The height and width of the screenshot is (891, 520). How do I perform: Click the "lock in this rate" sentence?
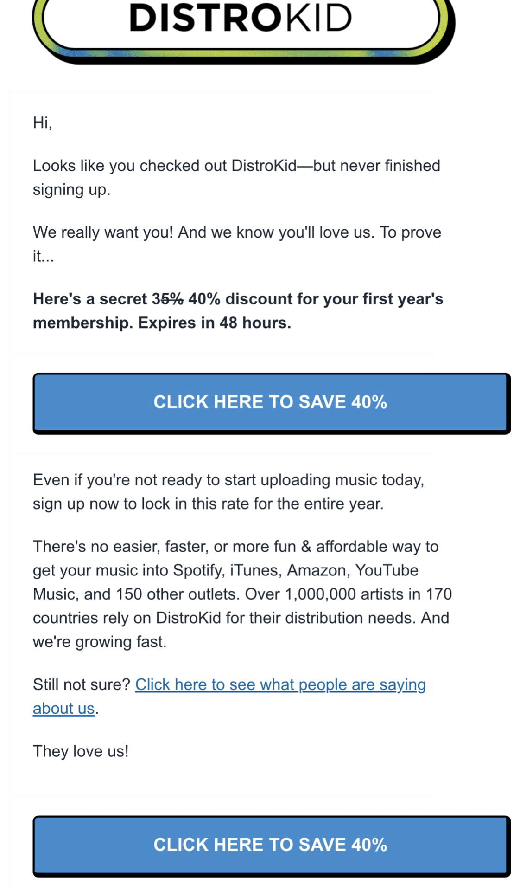[208, 504]
